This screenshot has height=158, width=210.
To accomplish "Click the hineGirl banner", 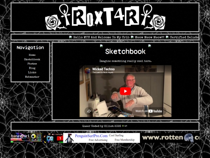I will tap(20, 138).
